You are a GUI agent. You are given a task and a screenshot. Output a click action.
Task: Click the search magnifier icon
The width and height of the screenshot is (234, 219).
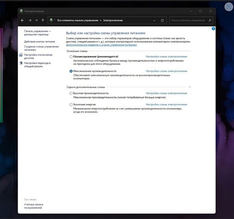(x=210, y=20)
